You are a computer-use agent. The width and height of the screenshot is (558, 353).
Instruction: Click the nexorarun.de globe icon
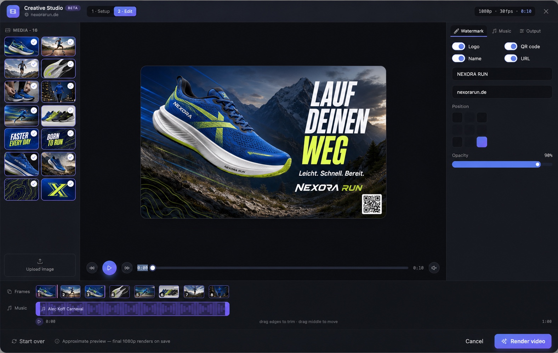click(27, 15)
